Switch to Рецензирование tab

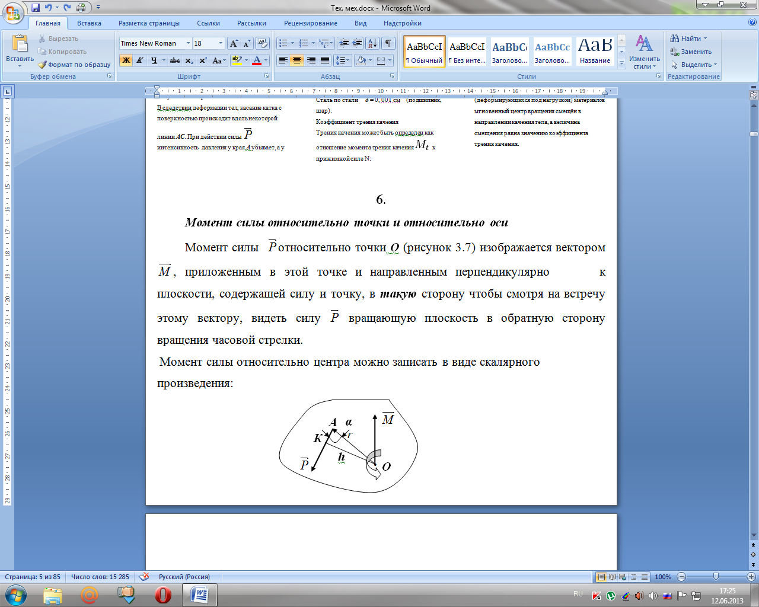tap(311, 23)
